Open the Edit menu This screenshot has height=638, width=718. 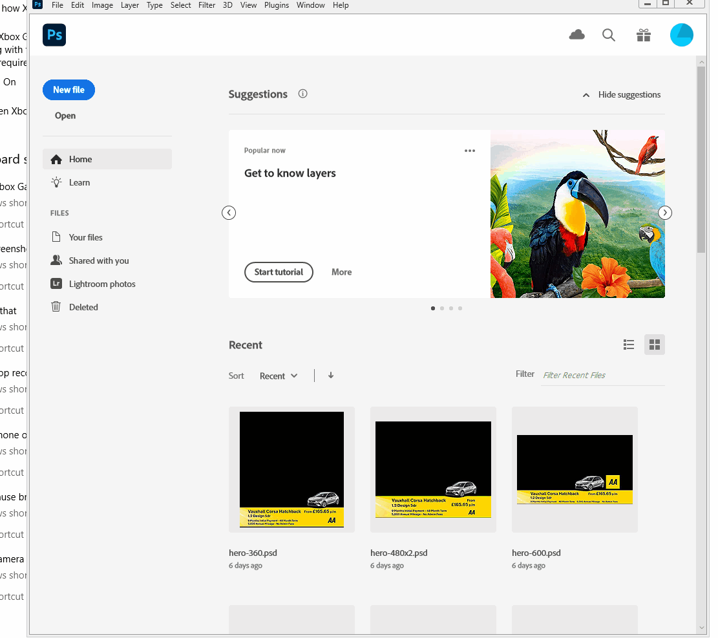(x=78, y=5)
